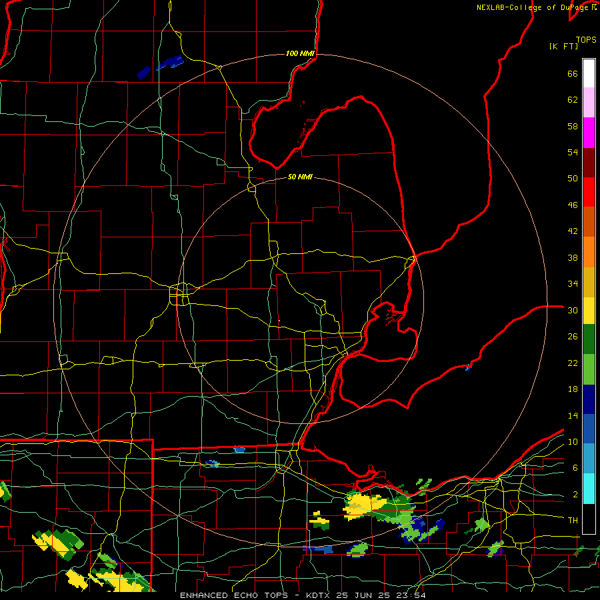
Task: Click the legend value 22
Action: tap(573, 363)
